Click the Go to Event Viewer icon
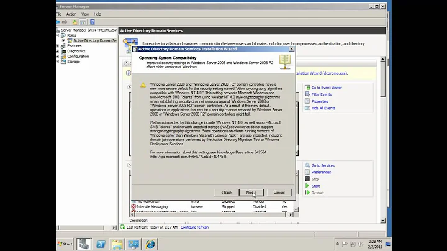447x251 pixels. [307, 88]
